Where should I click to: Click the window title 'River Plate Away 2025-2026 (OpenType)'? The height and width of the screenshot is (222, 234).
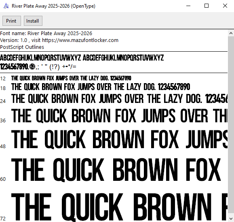[53, 6]
